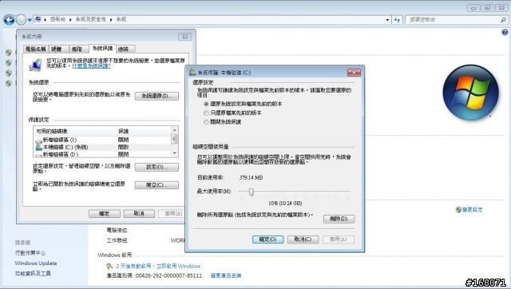Open the address bar history dropdown arrow

point(387,20)
